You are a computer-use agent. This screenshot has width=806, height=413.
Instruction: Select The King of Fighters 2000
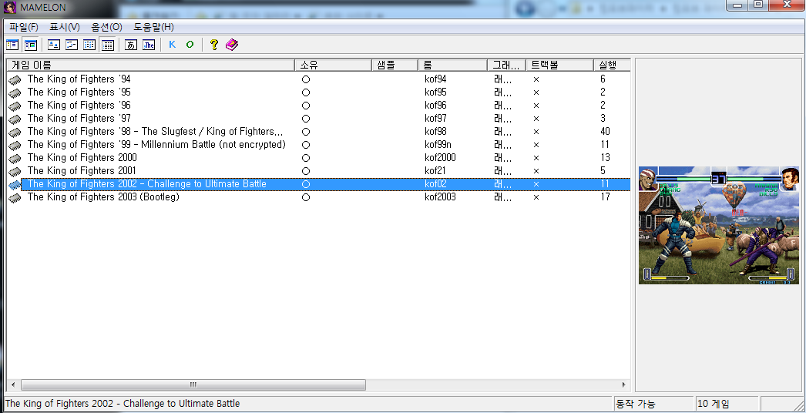[x=82, y=158]
